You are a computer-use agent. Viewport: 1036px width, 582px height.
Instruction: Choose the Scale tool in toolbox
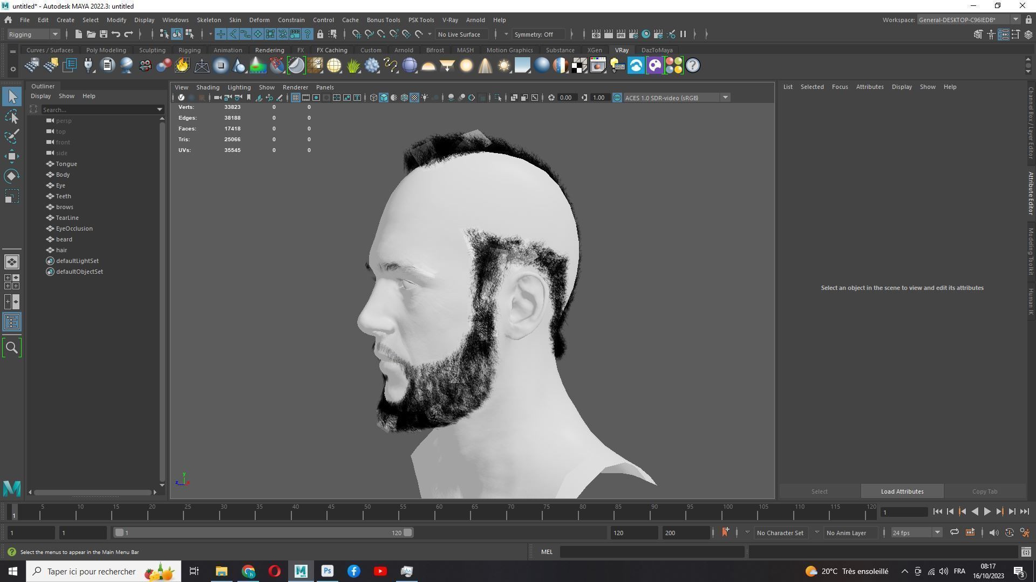click(12, 196)
